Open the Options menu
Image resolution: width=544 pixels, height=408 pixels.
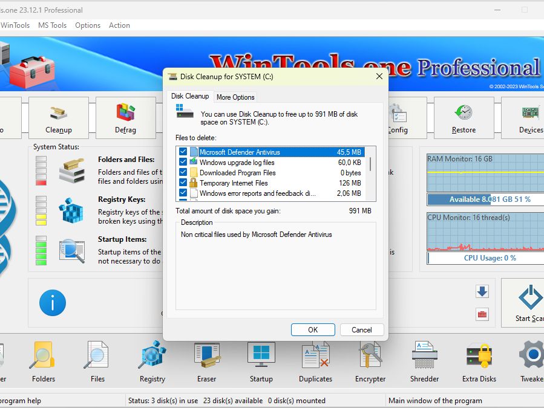(x=88, y=25)
